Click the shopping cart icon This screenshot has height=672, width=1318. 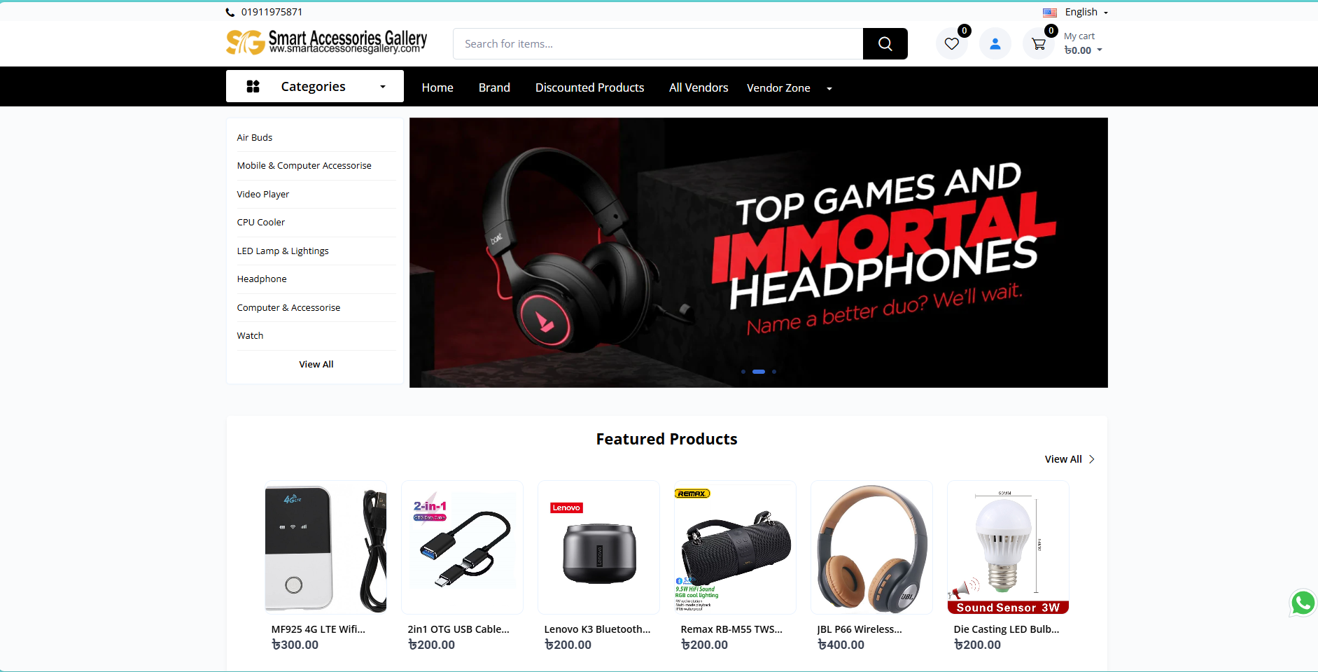click(x=1039, y=44)
